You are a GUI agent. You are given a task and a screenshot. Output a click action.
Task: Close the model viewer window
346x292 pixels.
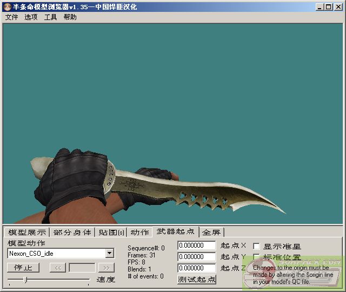(338, 6)
